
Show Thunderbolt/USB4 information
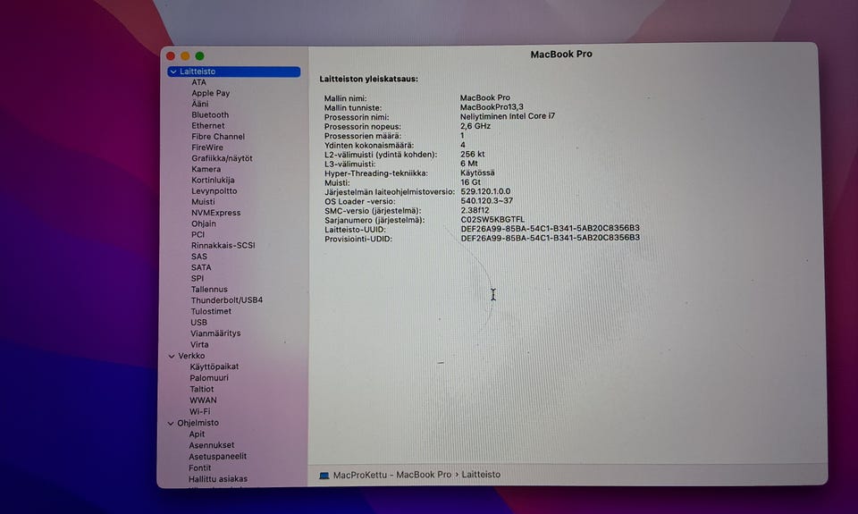pos(226,300)
